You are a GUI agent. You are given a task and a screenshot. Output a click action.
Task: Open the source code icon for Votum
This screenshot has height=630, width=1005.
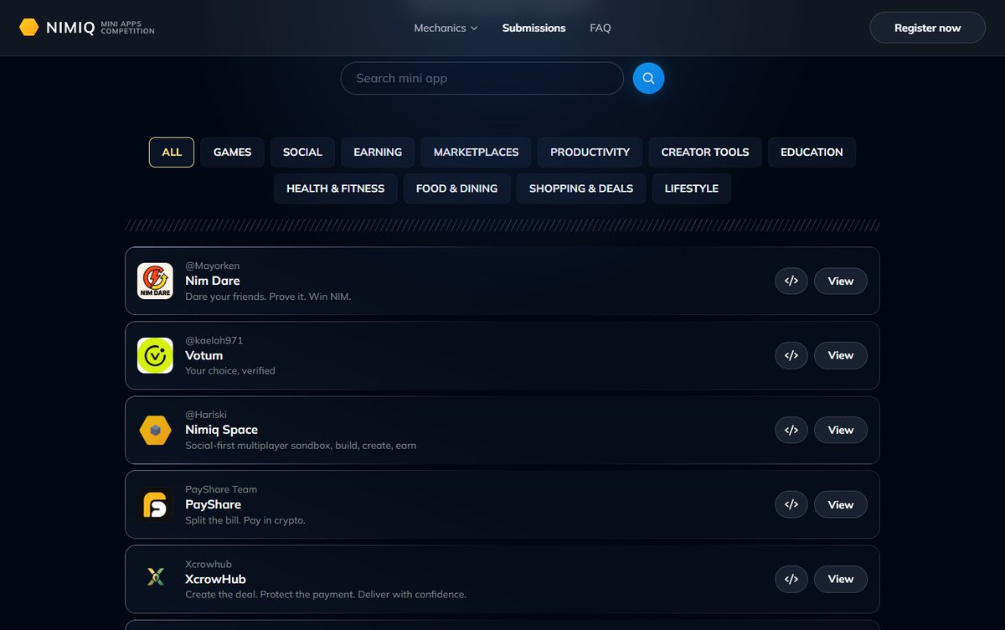click(x=791, y=355)
